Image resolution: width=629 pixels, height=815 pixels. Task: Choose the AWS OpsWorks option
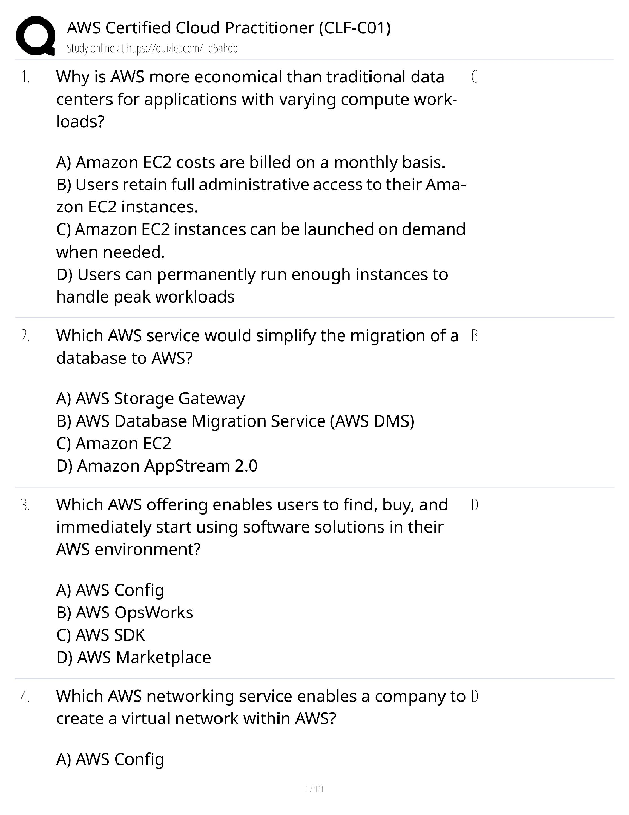click(124, 613)
